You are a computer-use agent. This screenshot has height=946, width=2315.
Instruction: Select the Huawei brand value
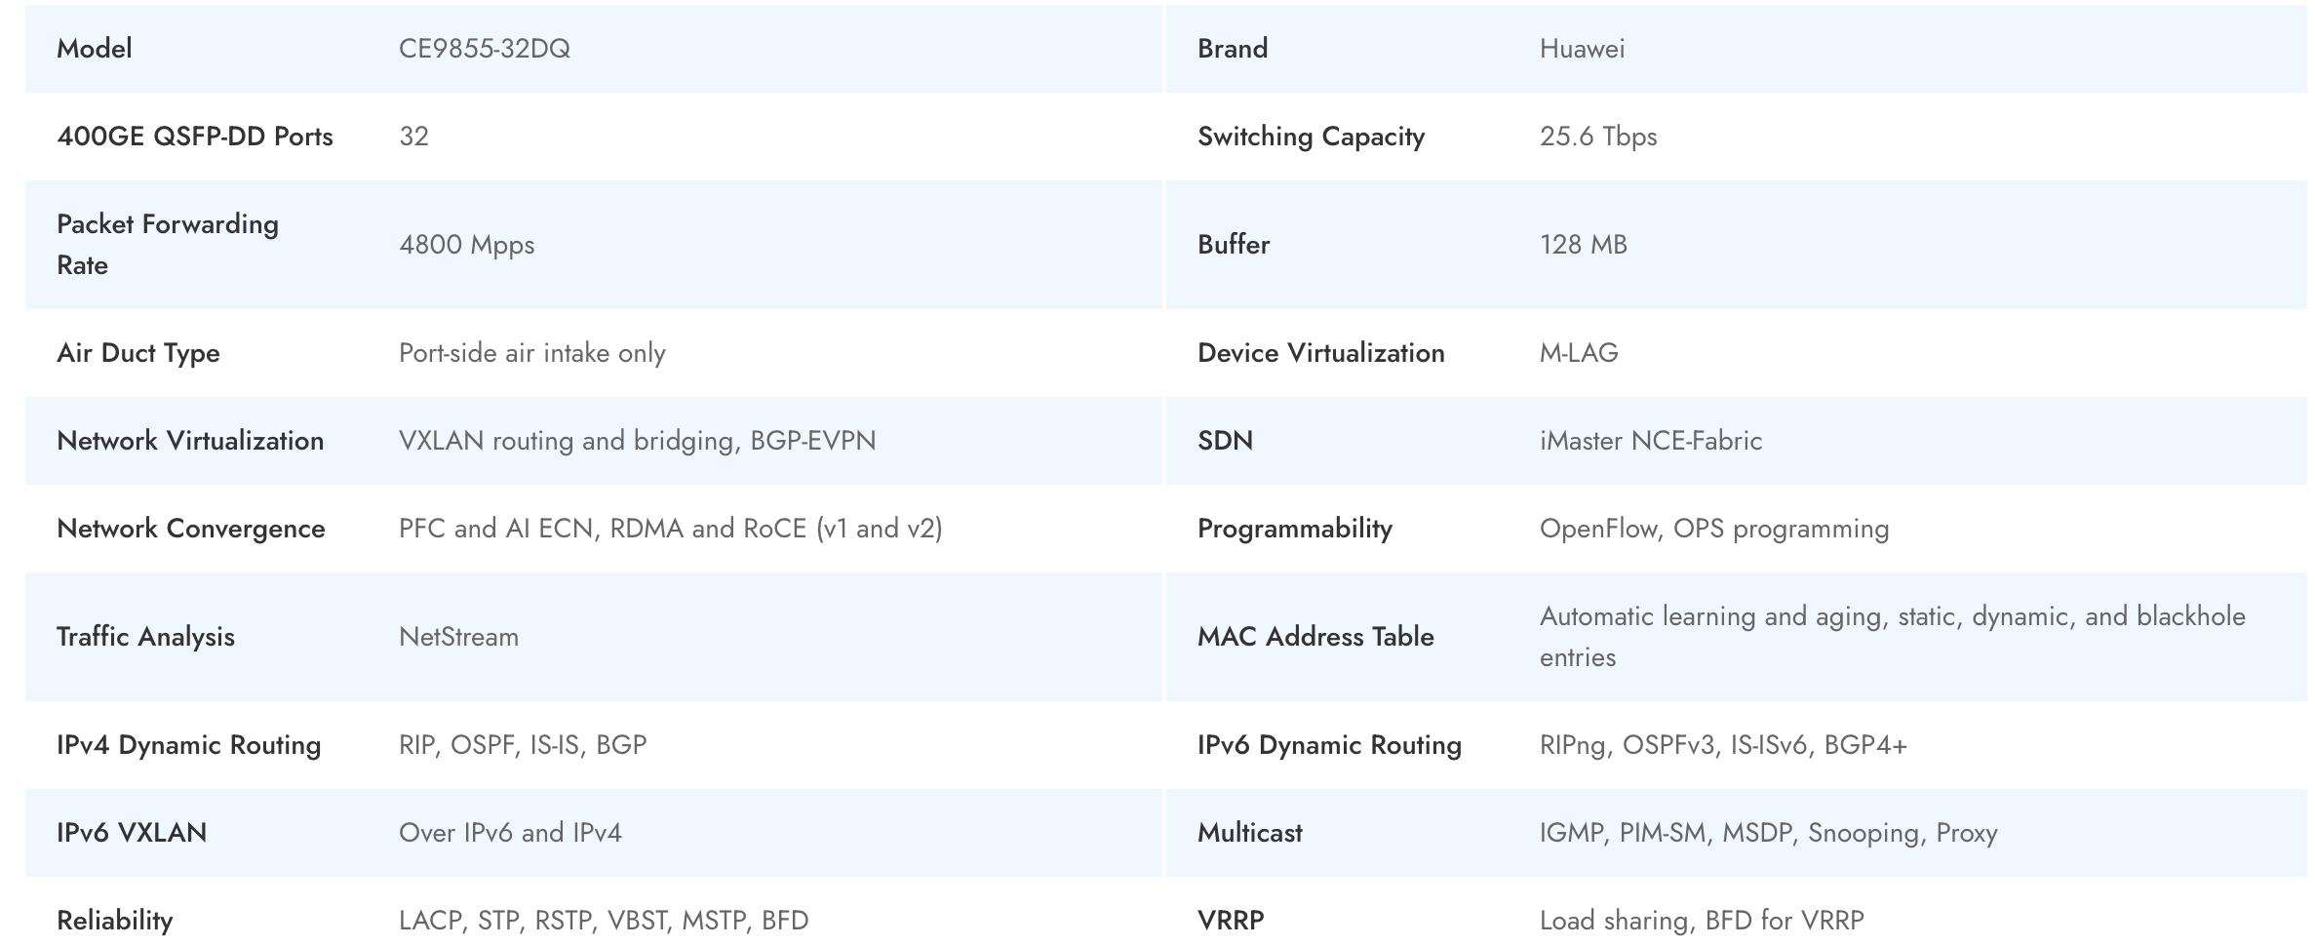coord(1582,49)
